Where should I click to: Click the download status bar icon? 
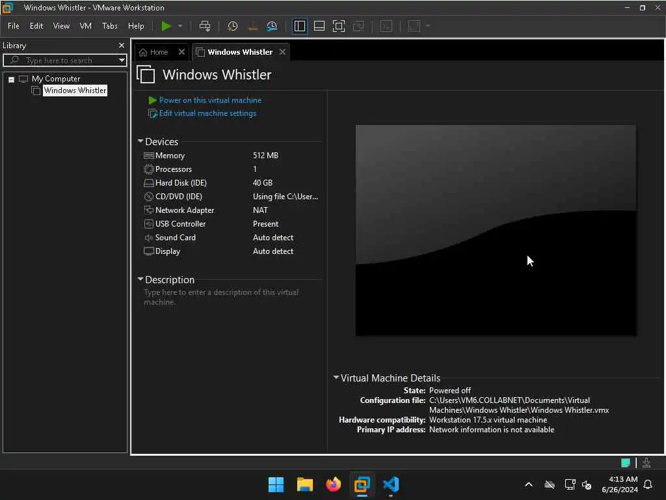click(x=646, y=463)
